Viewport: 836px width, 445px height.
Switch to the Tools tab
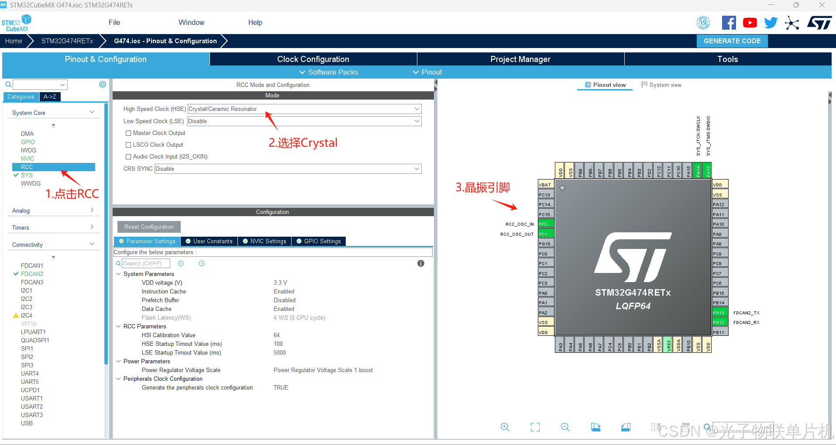click(728, 59)
